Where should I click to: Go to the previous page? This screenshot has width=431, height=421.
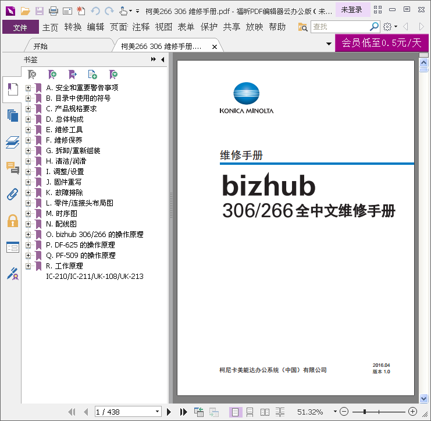pyautogui.click(x=86, y=412)
